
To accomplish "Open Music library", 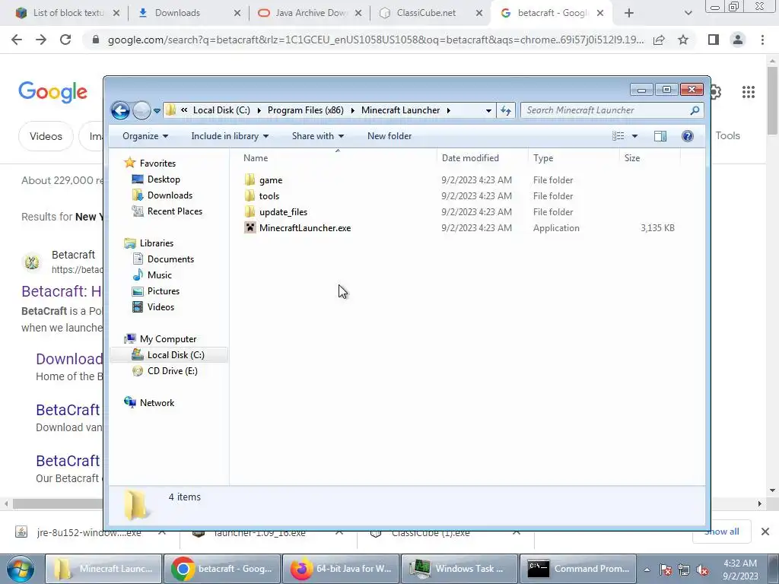I will (x=160, y=275).
